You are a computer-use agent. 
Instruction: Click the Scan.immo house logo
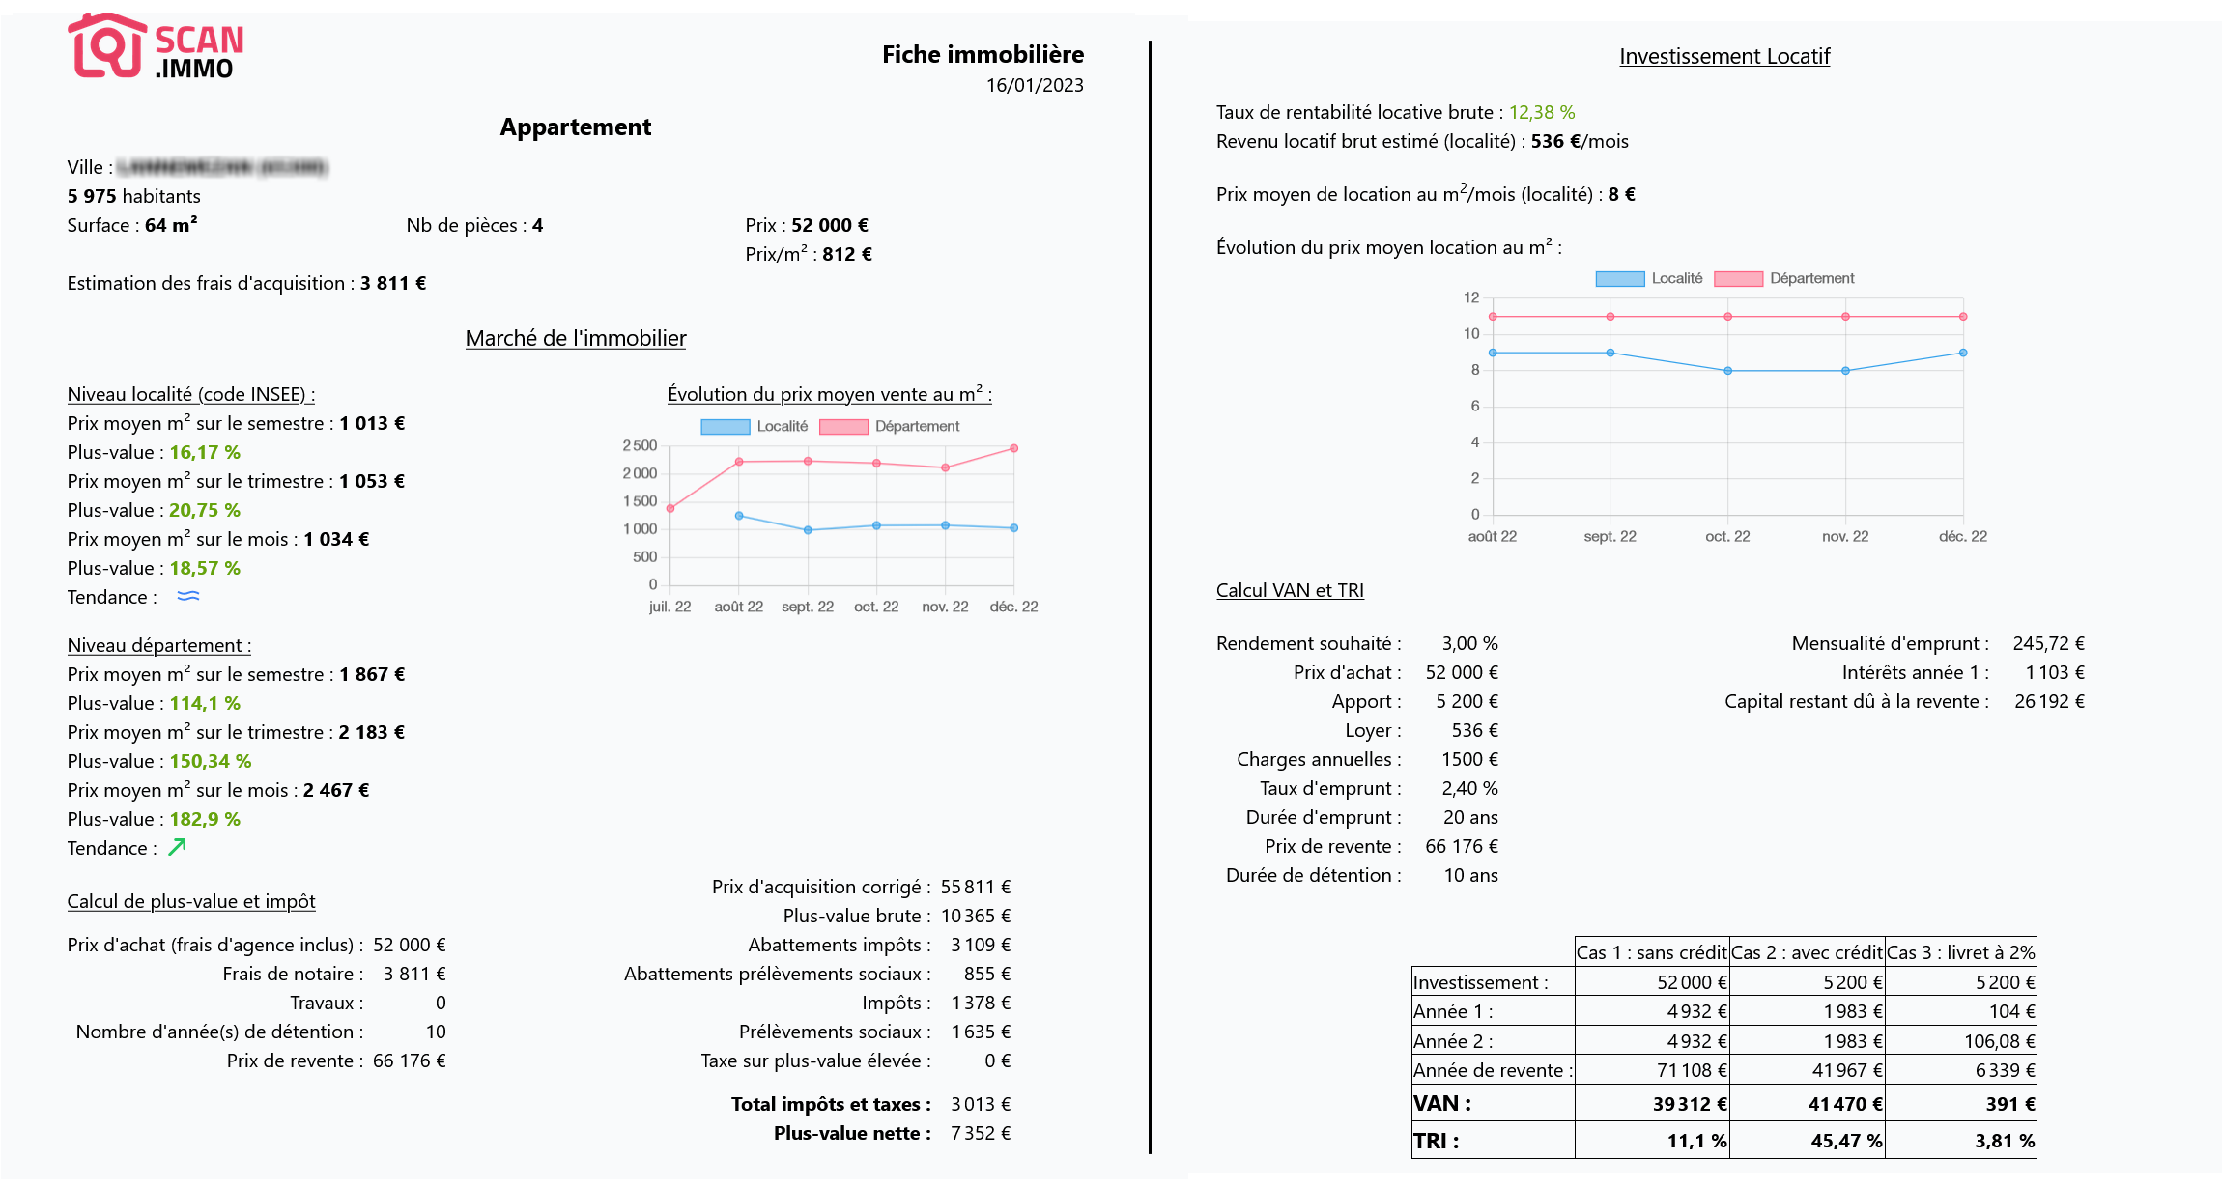point(106,45)
